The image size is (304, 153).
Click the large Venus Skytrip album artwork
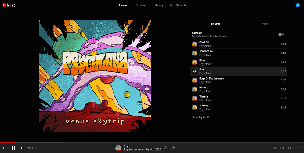click(95, 76)
